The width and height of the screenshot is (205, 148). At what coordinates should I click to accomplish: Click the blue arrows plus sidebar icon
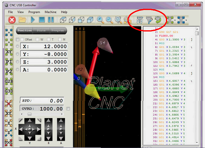[x=9, y=32]
